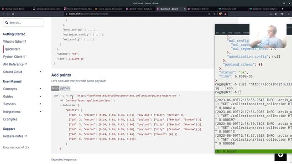Switch to the Webdock - qdrt tab
The image size is (292, 164).
tap(233, 9)
